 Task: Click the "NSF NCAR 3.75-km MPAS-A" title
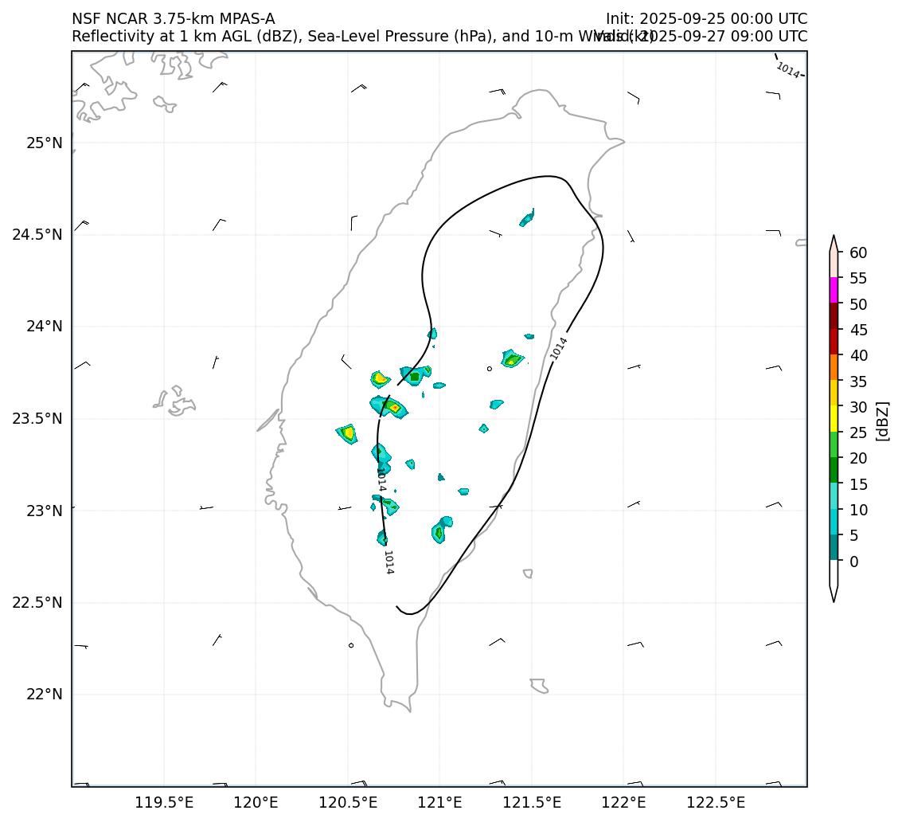173,18
